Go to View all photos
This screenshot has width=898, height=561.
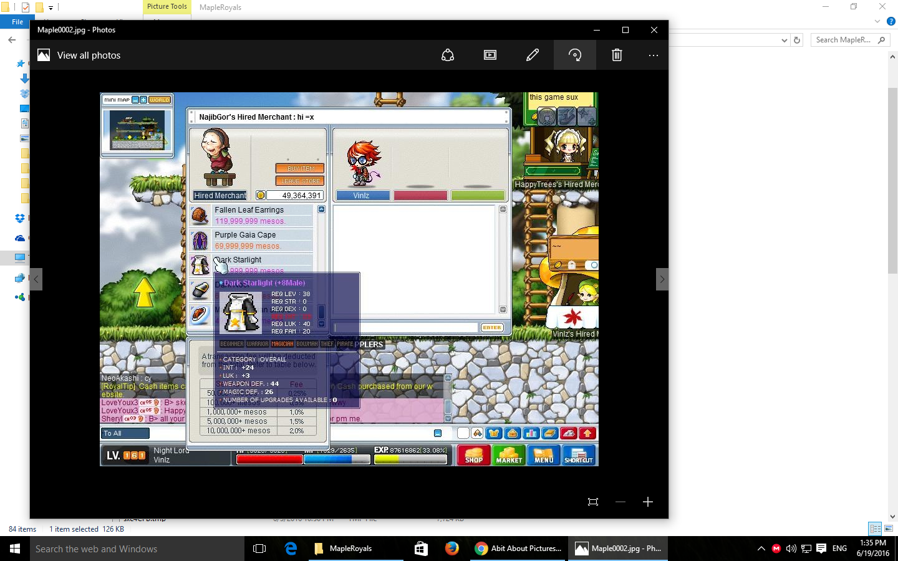pos(79,55)
